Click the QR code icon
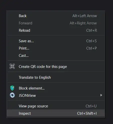This screenshot has height=124, width=113. pos(12,66)
